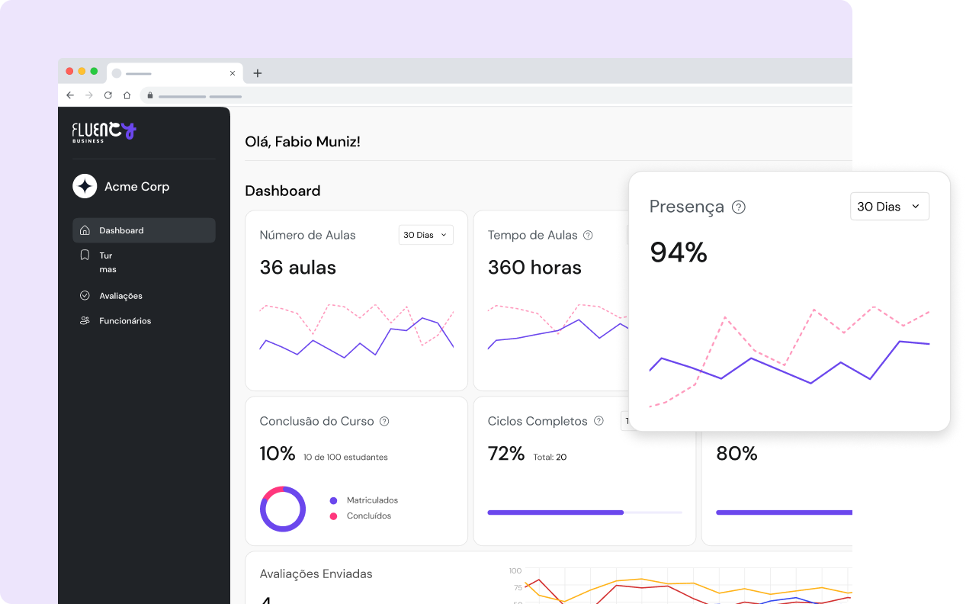Viewport: 966px width, 604px height.
Task: Click the Número de Aulas line chart
Action: pyautogui.click(x=357, y=332)
